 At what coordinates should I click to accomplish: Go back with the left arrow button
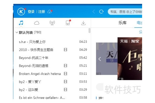94,12
